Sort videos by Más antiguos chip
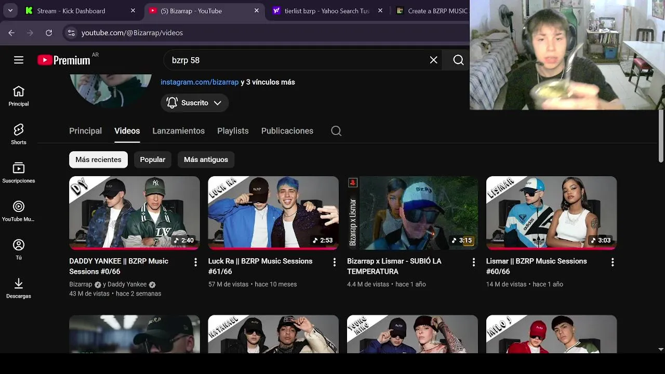The height and width of the screenshot is (374, 665). pyautogui.click(x=206, y=159)
